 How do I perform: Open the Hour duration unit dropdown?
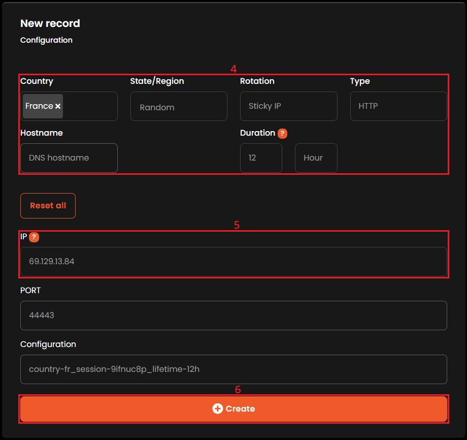click(x=316, y=158)
